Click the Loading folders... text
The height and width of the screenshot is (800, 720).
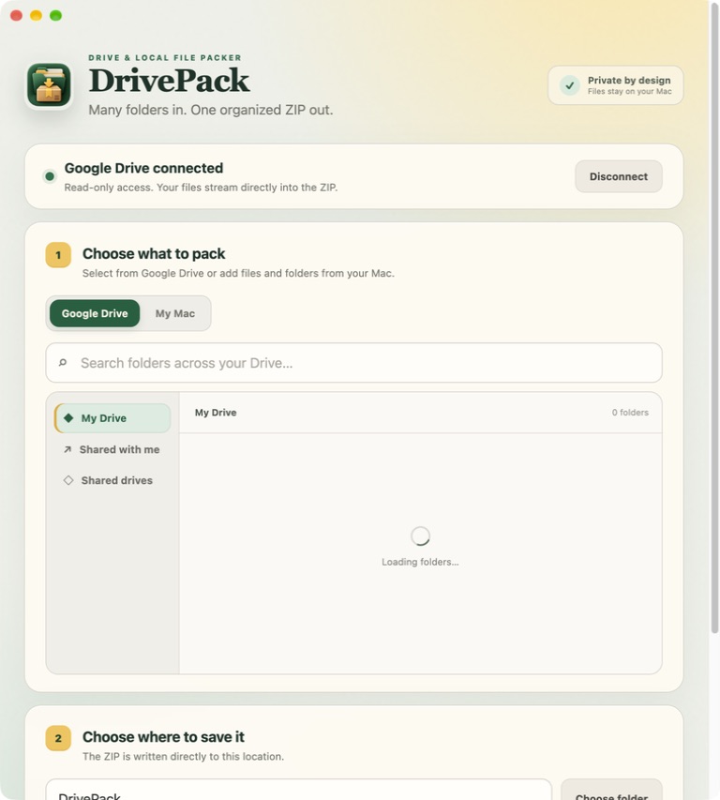point(420,562)
